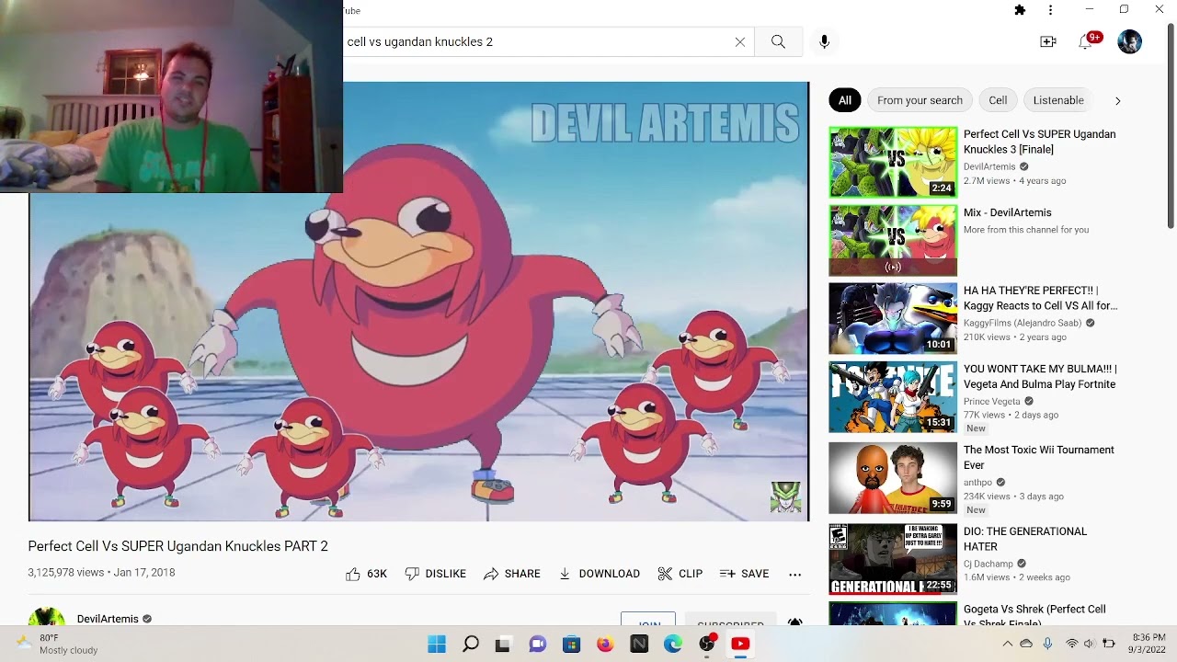
Task: Click DOWNLOAD under the video
Action: coord(600,574)
